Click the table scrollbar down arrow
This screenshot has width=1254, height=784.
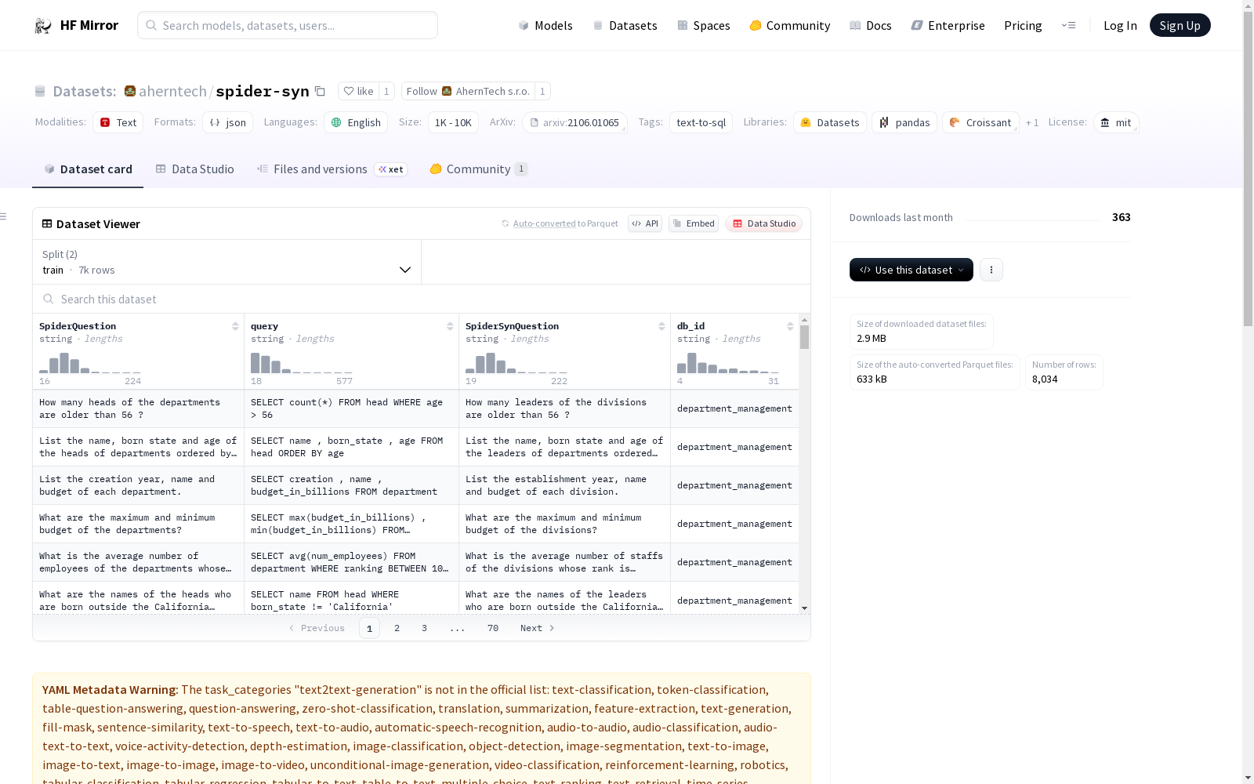point(804,608)
